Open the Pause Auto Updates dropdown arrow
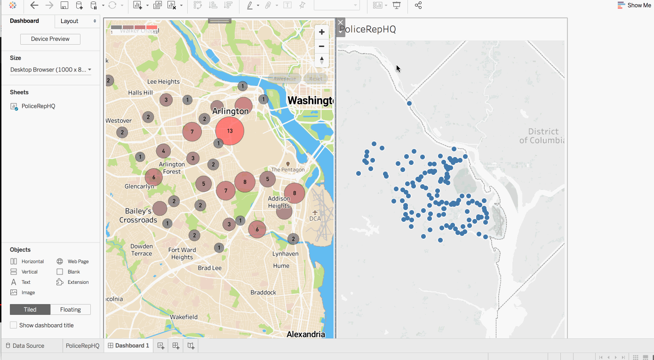The width and height of the screenshot is (654, 360). (x=103, y=6)
